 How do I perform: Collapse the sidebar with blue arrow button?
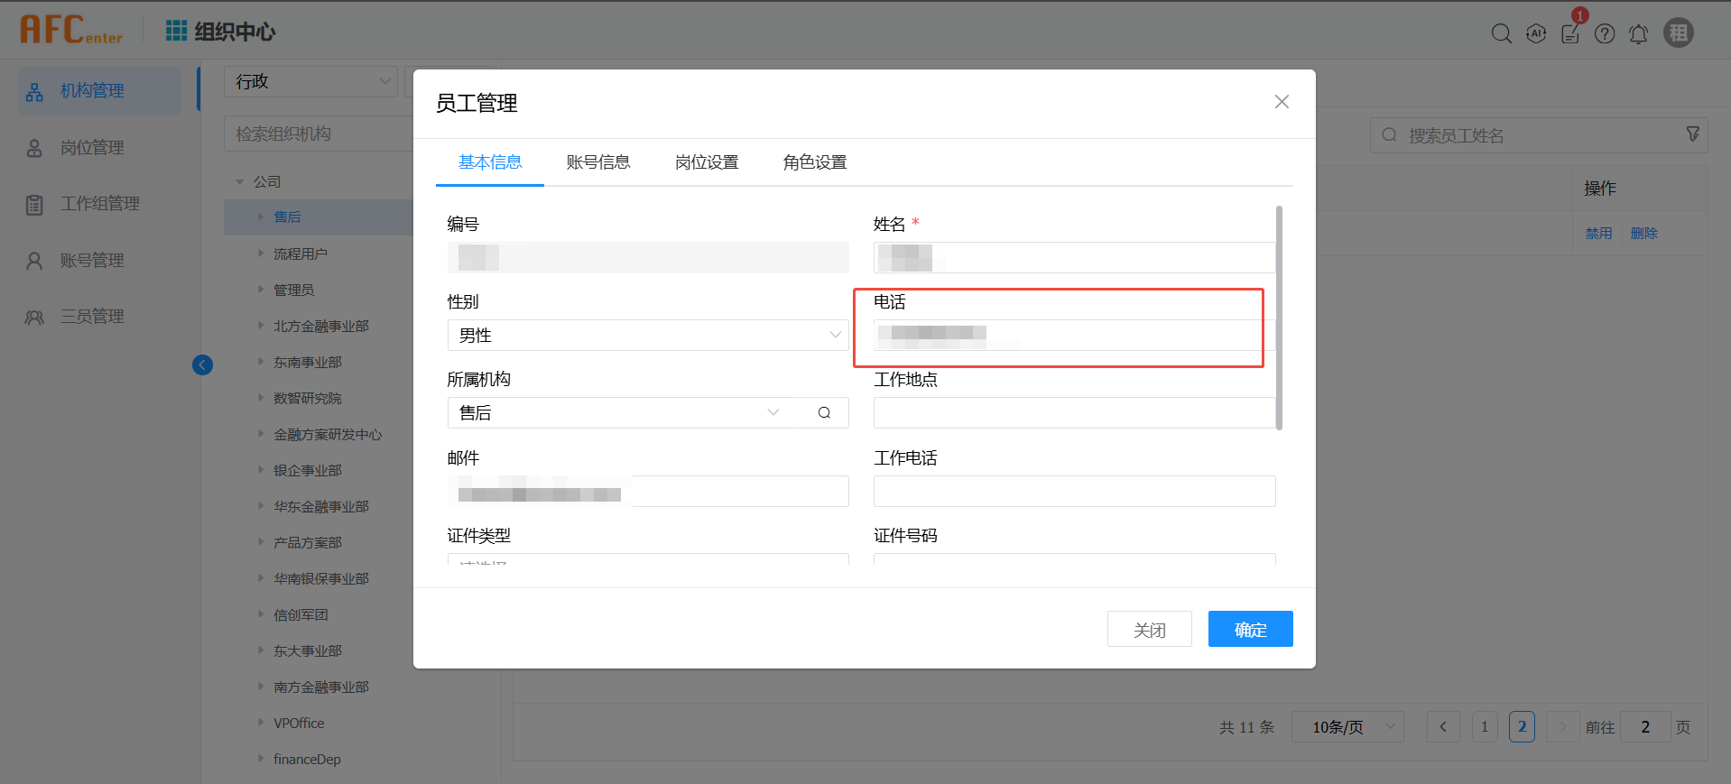pos(202,364)
